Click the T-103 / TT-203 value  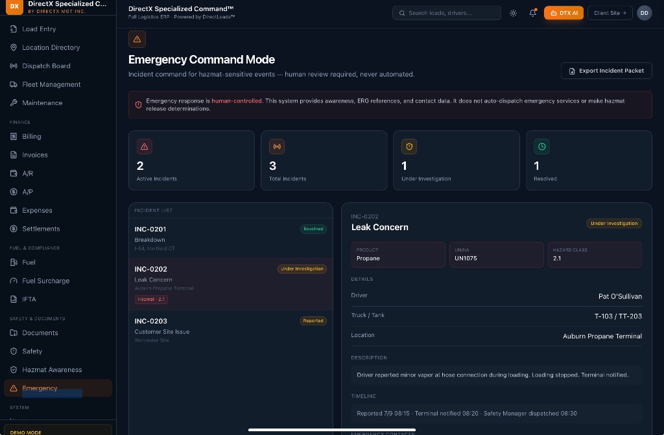[618, 316]
